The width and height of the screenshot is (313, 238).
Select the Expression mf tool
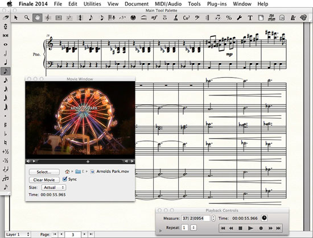point(154,18)
